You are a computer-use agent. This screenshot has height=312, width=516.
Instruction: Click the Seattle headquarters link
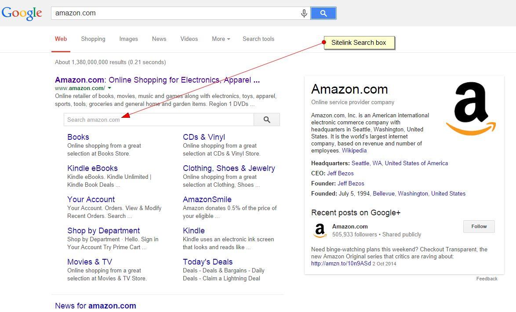click(361, 163)
